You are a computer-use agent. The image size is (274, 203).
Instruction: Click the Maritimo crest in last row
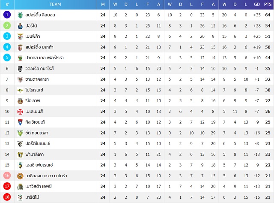pyautogui.click(x=20, y=197)
